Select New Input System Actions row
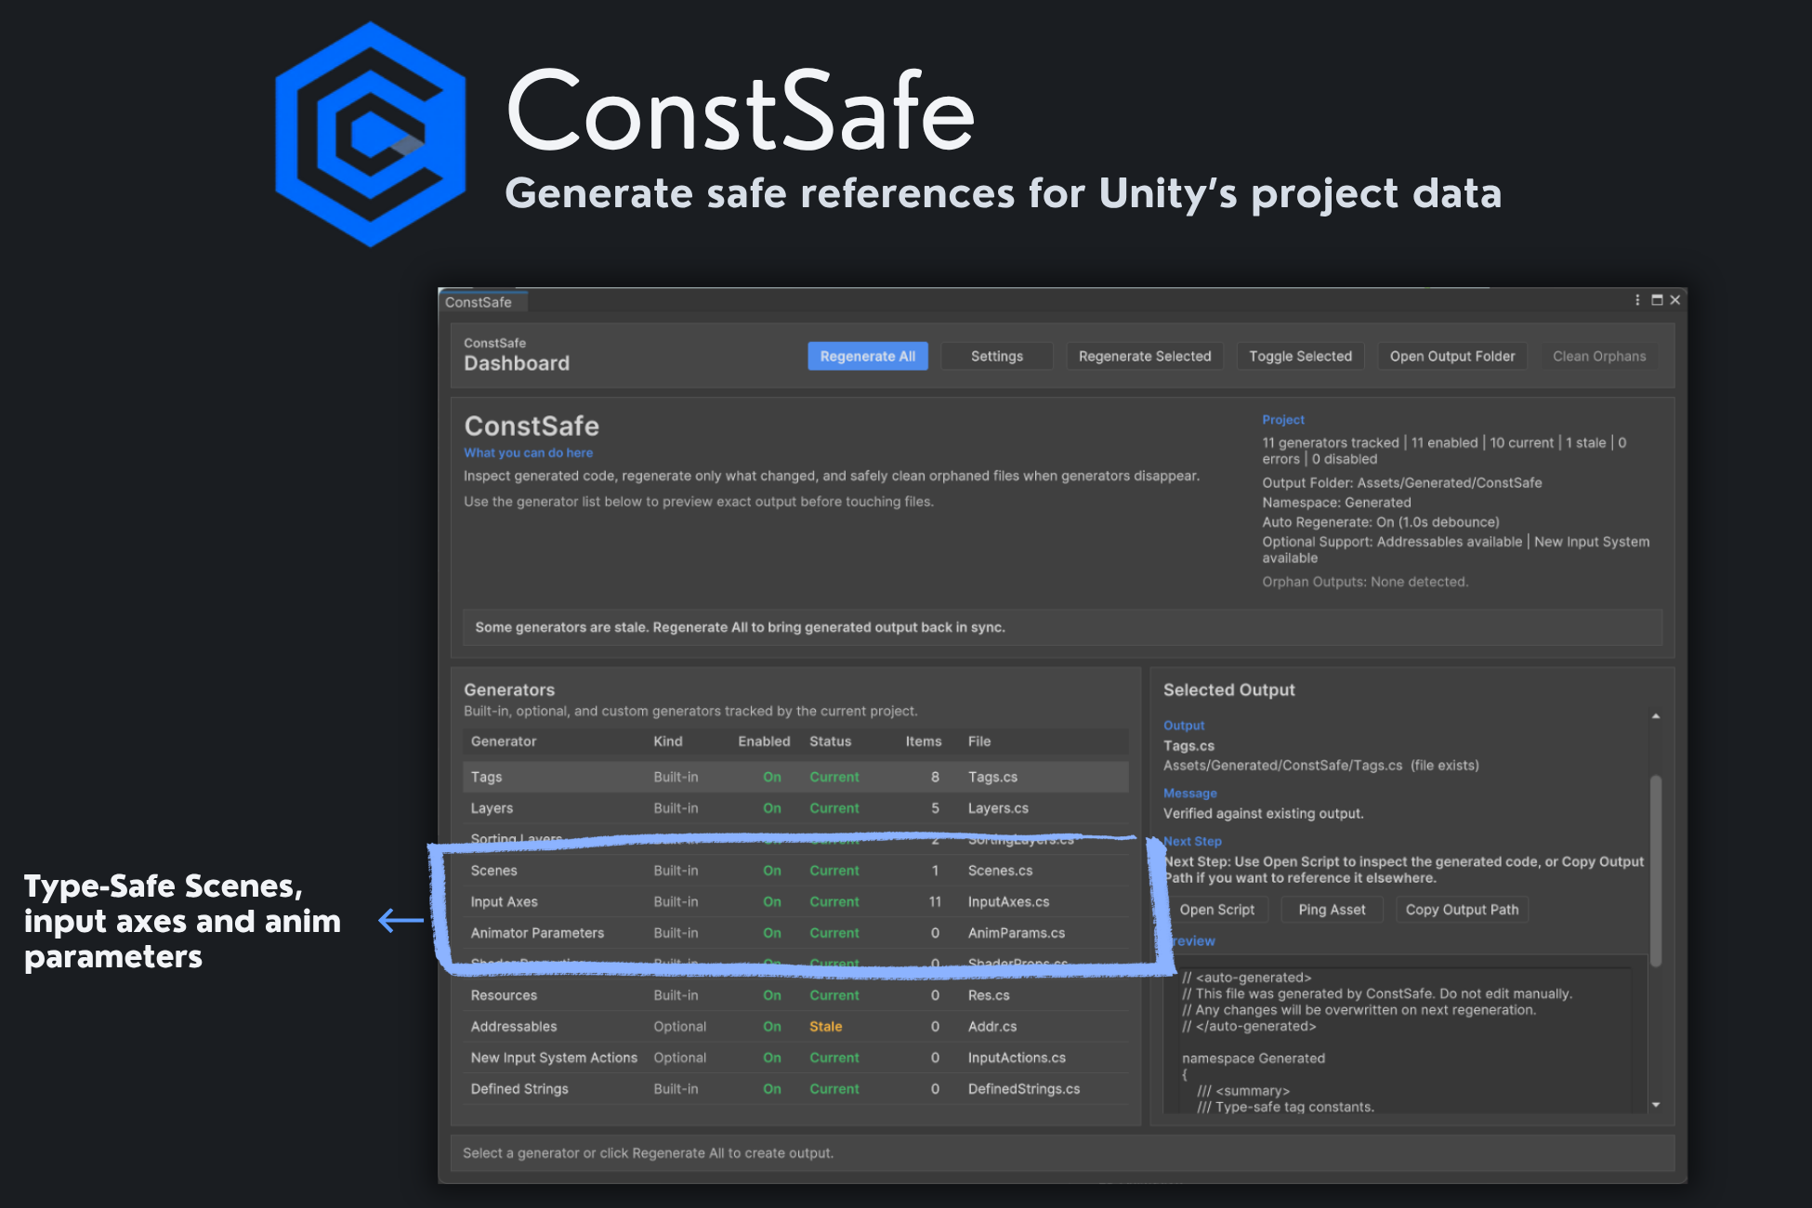 tap(795, 1057)
